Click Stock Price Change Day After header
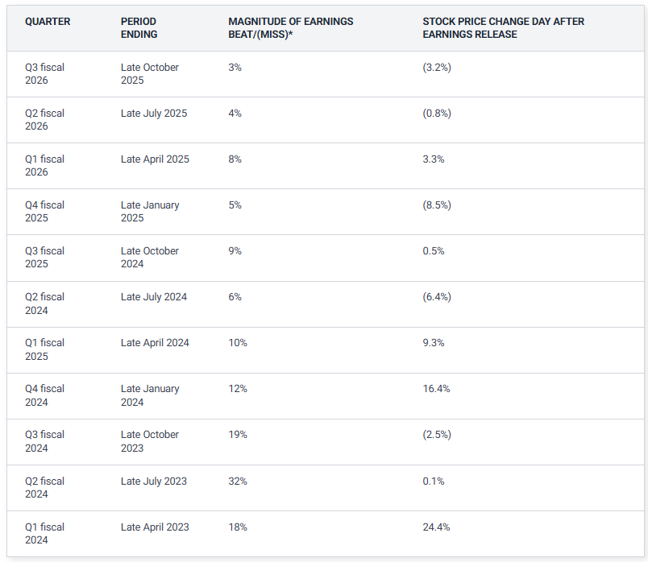 coord(503,27)
